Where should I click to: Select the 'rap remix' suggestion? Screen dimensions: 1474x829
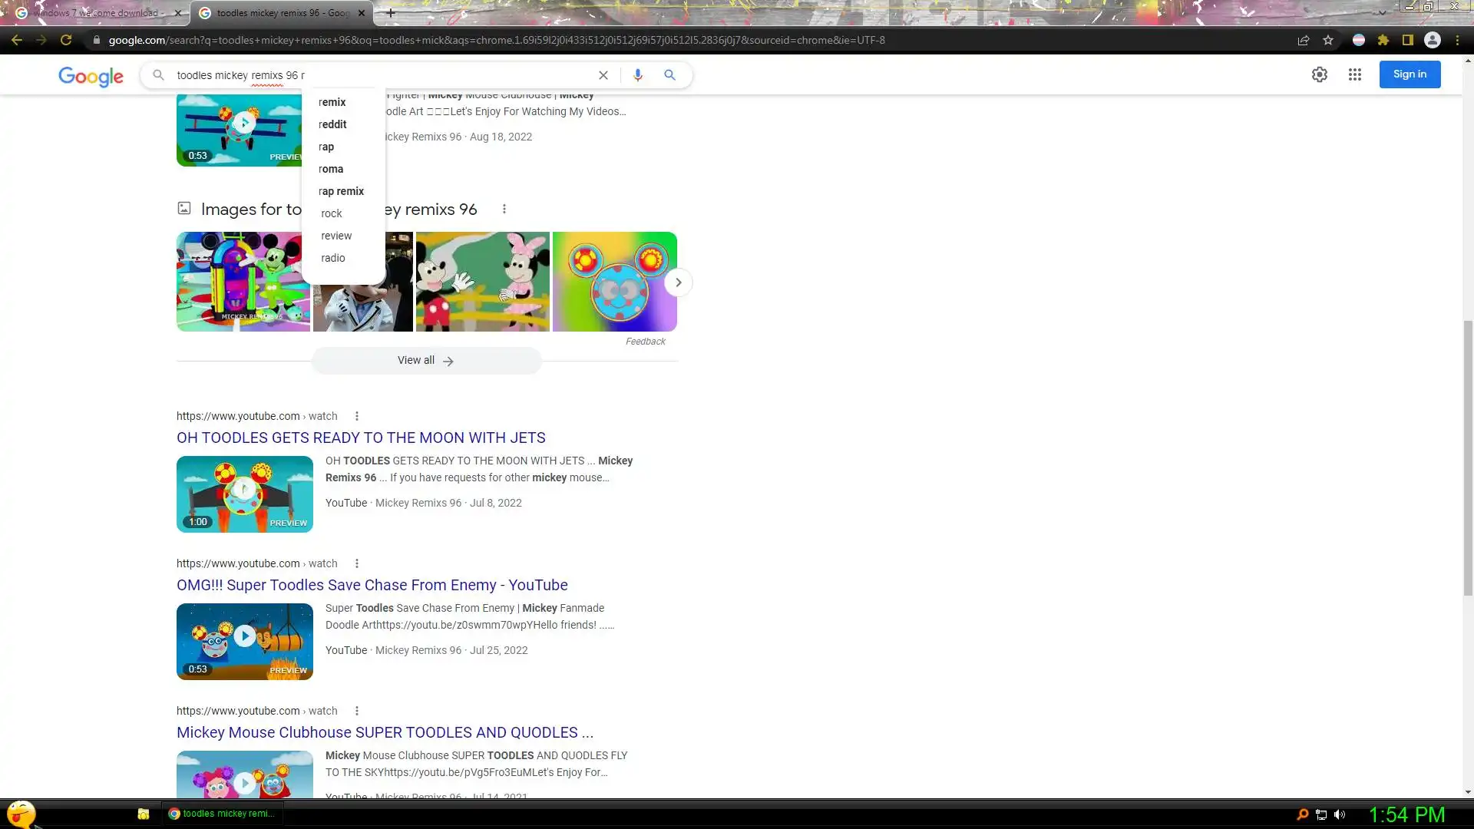341,191
